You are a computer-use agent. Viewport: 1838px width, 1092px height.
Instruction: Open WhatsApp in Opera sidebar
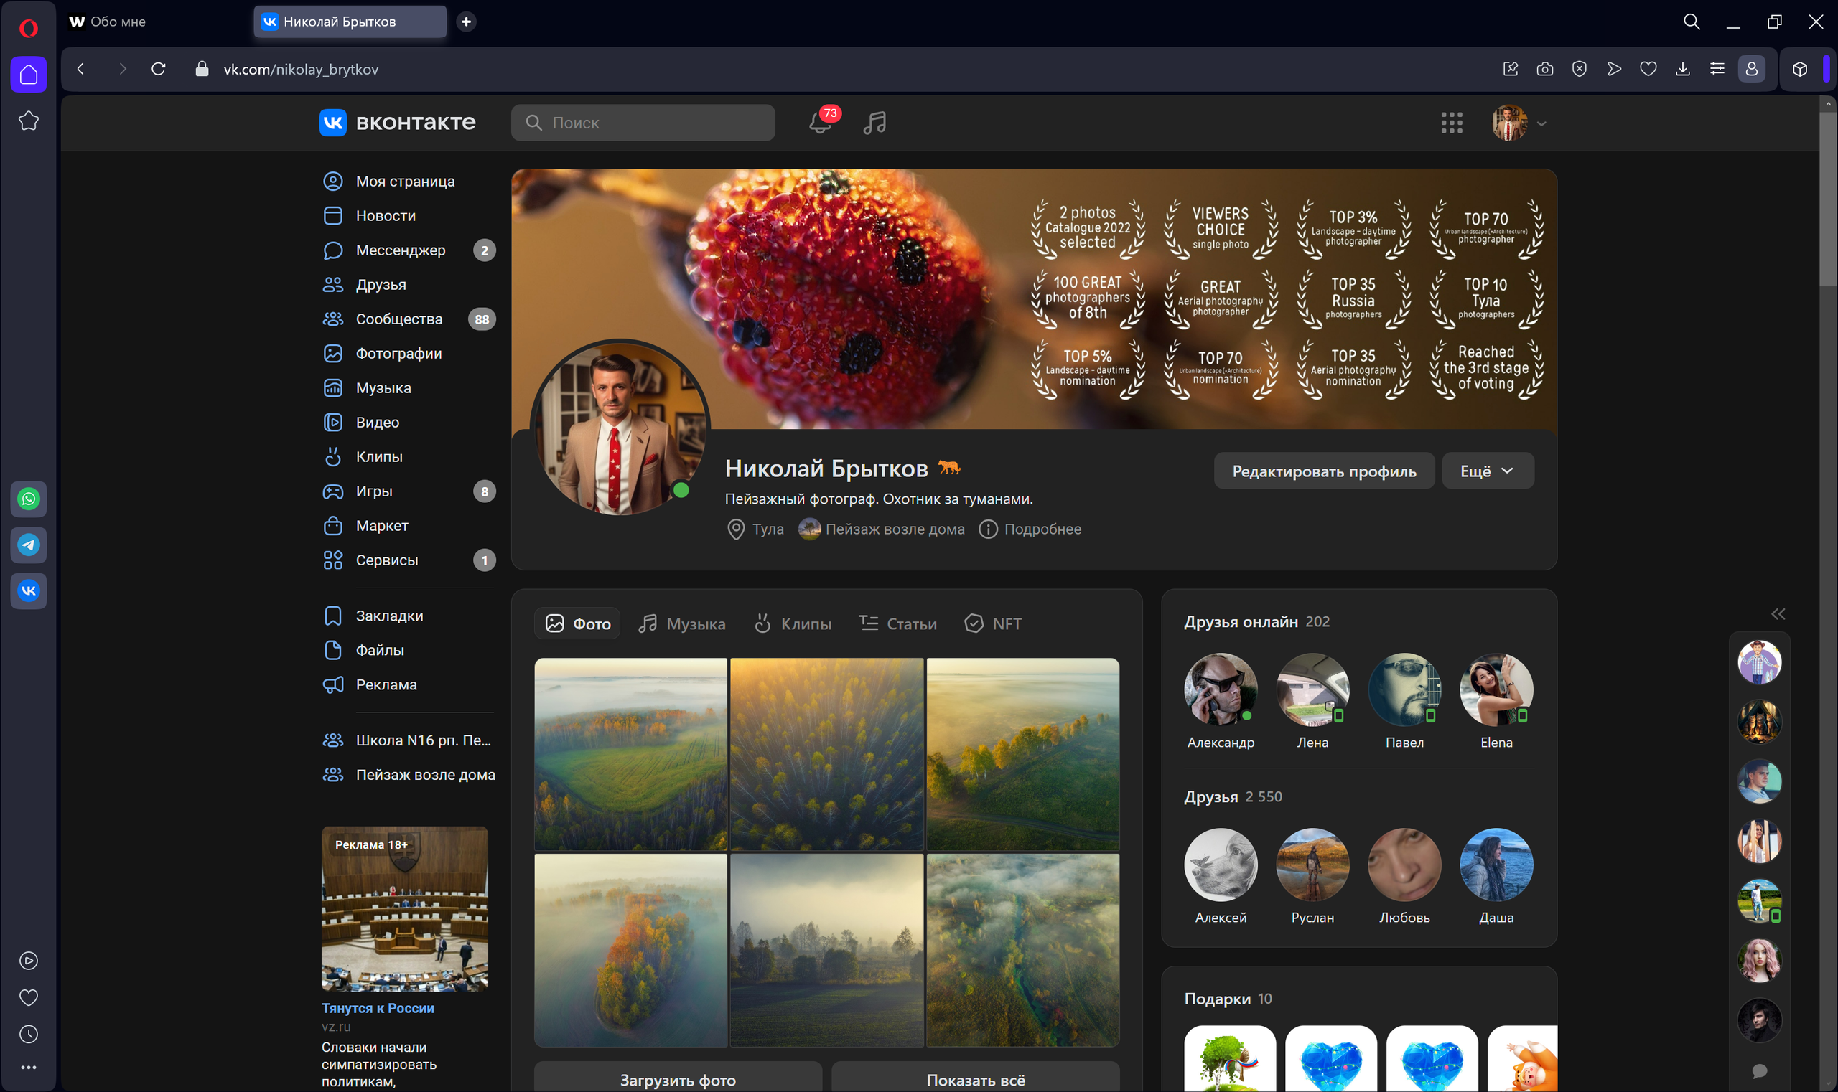pyautogui.click(x=29, y=499)
